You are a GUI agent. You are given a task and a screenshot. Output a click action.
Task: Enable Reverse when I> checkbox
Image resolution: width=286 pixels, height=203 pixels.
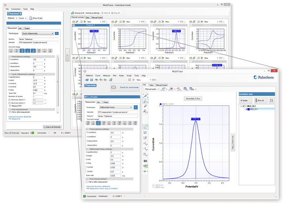(x=10, y=103)
